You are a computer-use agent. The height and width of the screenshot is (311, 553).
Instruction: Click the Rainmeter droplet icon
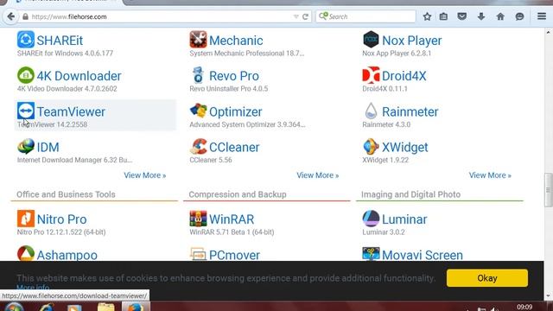point(371,111)
